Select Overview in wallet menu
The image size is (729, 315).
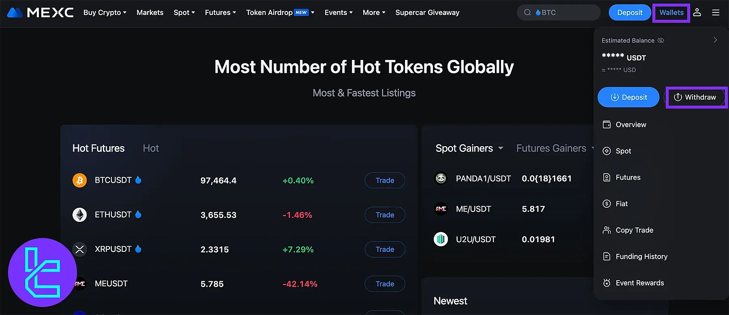[x=631, y=125]
